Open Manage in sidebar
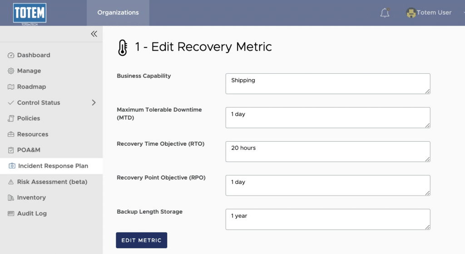Viewport: 465px width, 254px height. point(29,71)
